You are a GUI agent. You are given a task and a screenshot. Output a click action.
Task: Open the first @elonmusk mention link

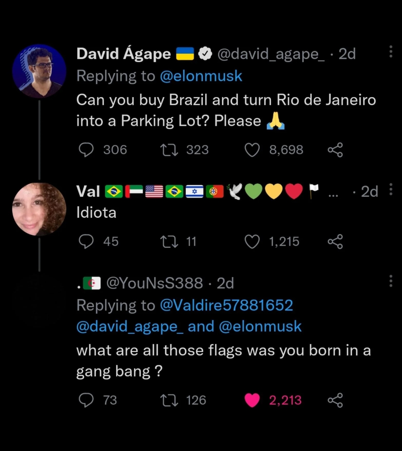[x=201, y=76]
